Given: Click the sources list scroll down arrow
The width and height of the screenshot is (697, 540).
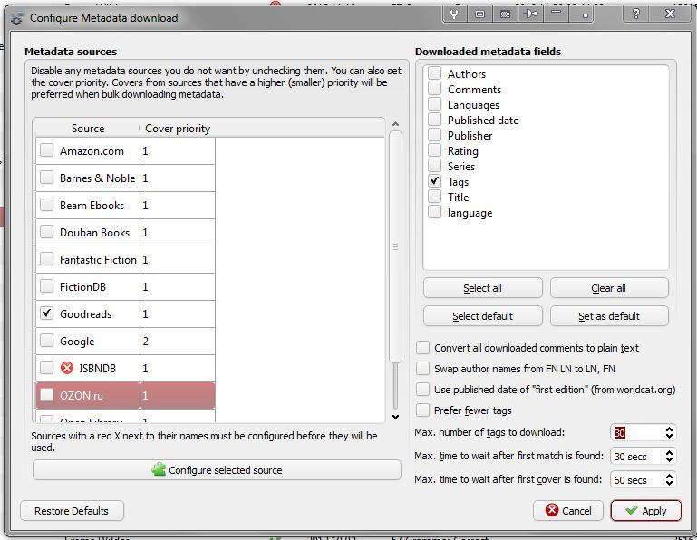Looking at the screenshot, I should point(395,417).
